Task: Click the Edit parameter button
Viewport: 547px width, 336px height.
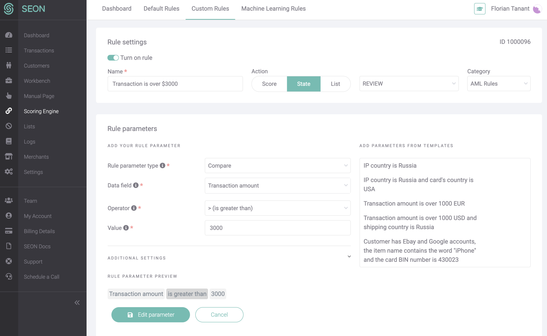Action: point(150,314)
